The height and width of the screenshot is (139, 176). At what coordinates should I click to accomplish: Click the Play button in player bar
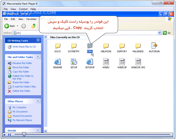coord(5,135)
